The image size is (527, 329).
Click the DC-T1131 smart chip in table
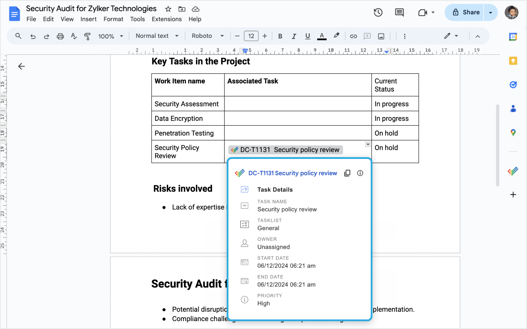tap(286, 150)
